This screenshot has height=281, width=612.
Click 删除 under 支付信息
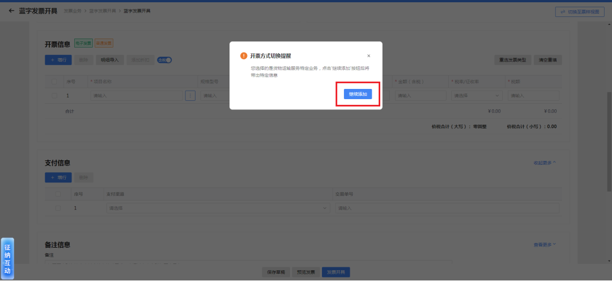(83, 177)
